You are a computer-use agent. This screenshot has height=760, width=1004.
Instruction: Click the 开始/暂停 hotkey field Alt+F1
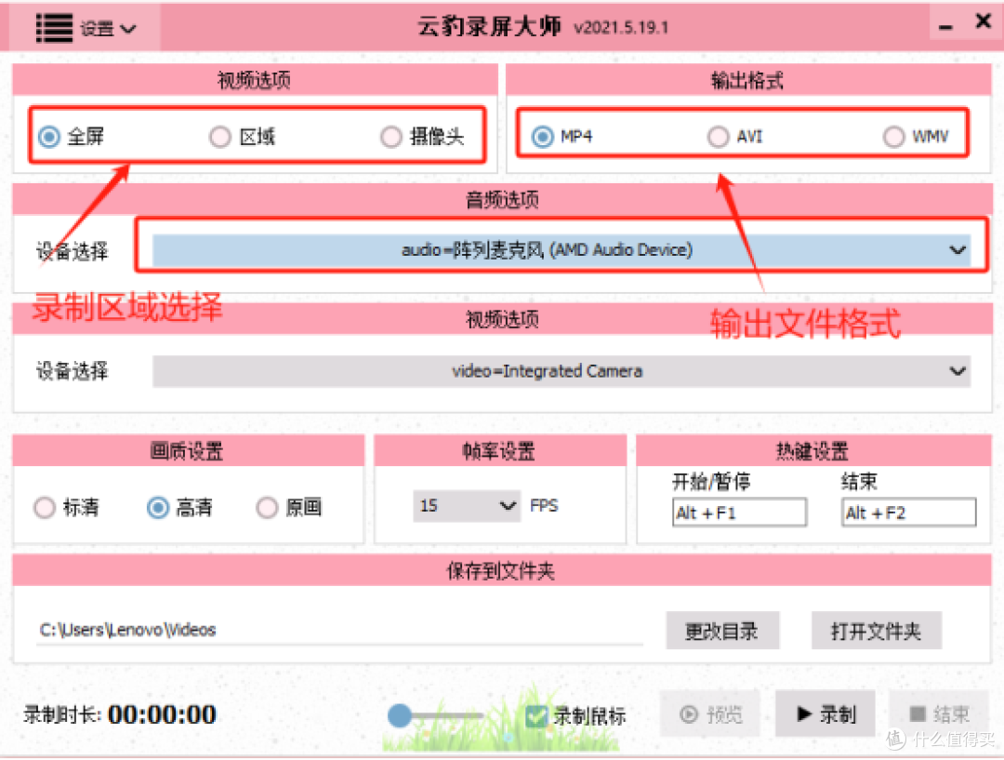click(x=739, y=513)
